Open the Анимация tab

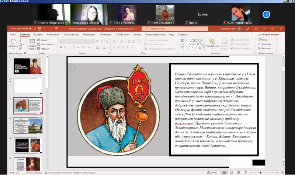point(105,35)
